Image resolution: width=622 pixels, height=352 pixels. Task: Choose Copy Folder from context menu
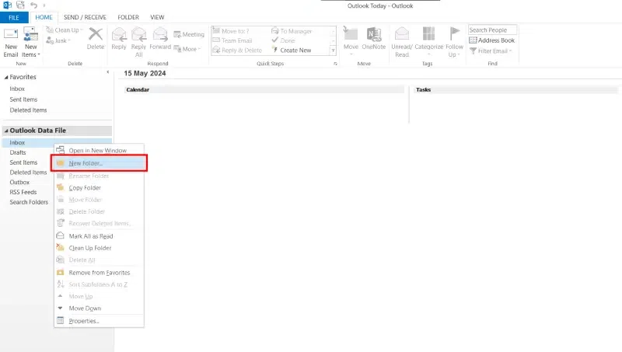click(x=100, y=188)
